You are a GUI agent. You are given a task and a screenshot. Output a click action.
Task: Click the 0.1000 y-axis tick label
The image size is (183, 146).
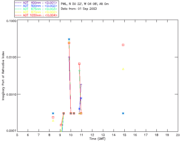click(11, 21)
